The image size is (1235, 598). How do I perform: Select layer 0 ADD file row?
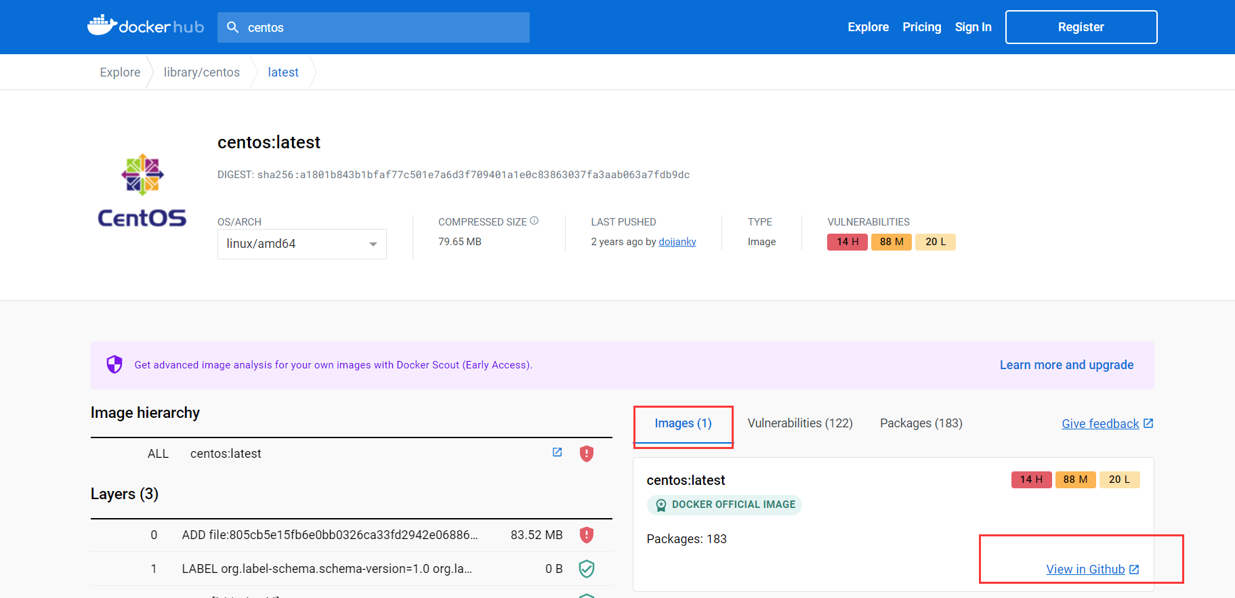pyautogui.click(x=352, y=535)
